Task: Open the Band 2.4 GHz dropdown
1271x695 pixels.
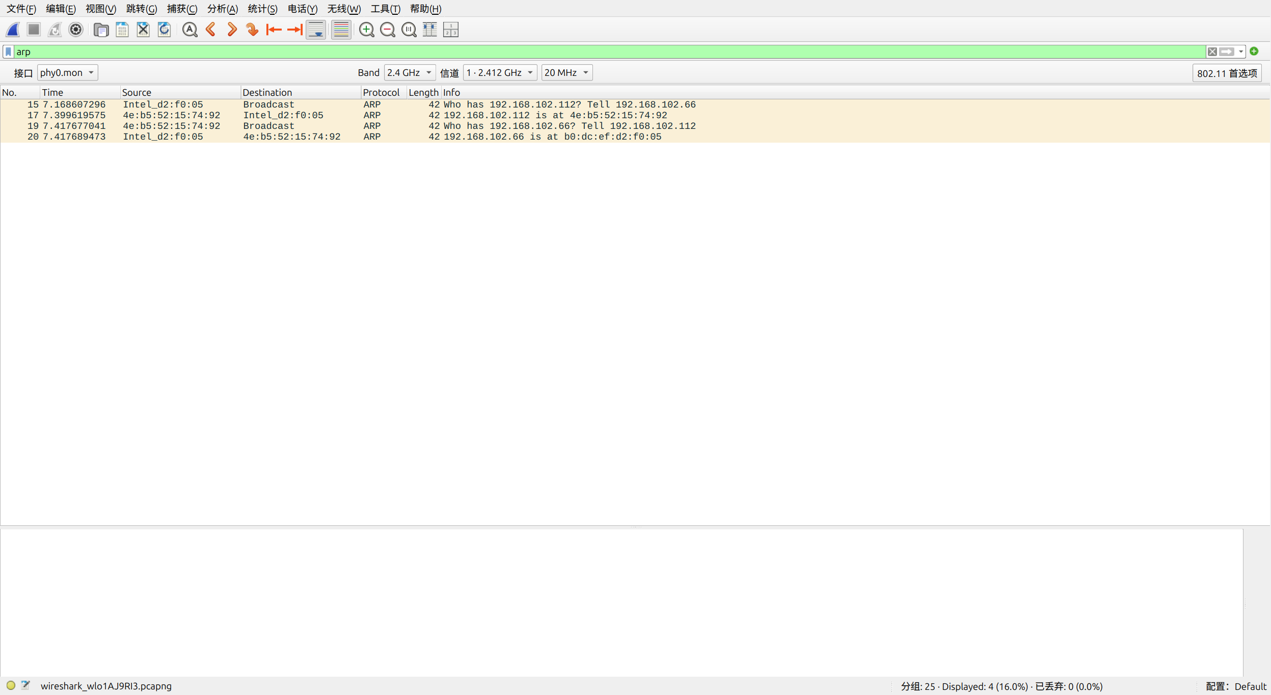Action: tap(410, 72)
